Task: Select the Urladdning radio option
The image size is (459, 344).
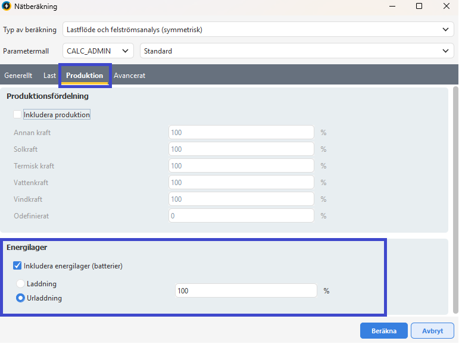Action: coord(20,298)
